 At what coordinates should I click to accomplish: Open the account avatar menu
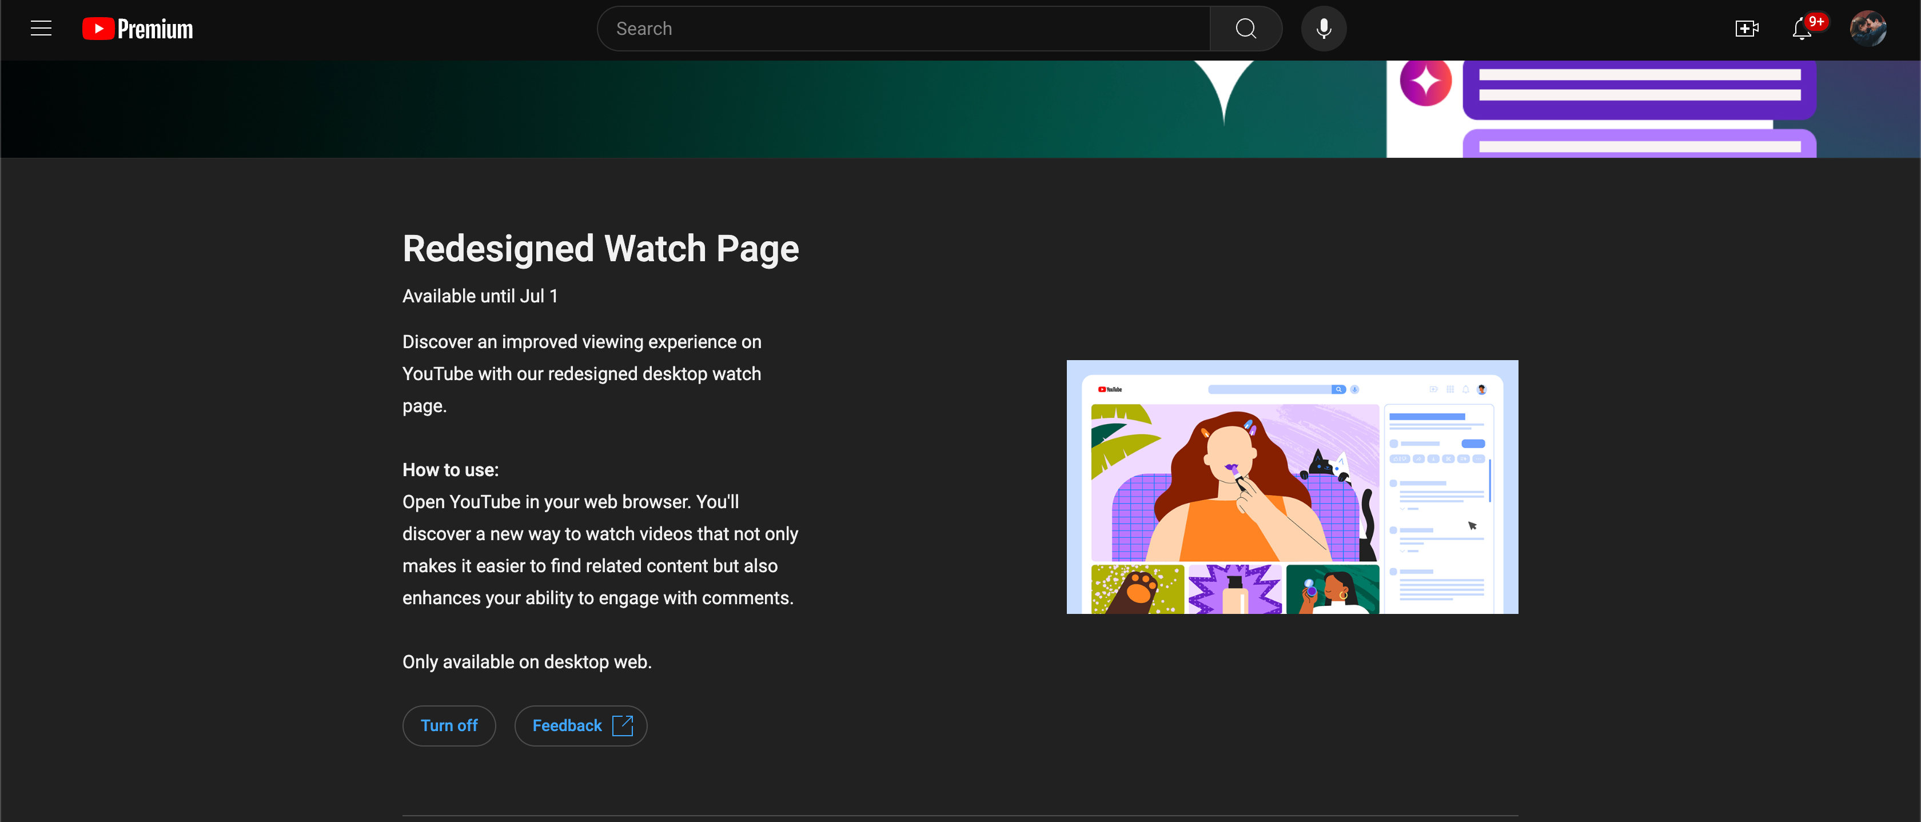click(1867, 29)
